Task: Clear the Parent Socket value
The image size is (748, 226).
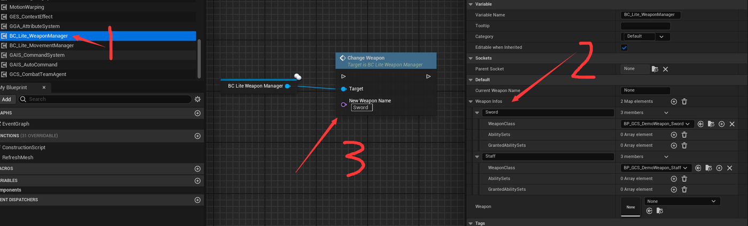Action: 666,69
